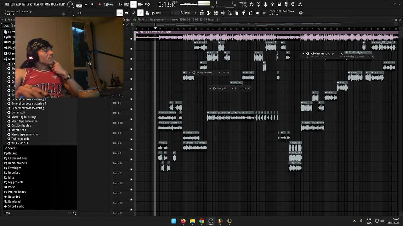
Task: Mute Track 14 with its dot
Action: [x=131, y=169]
